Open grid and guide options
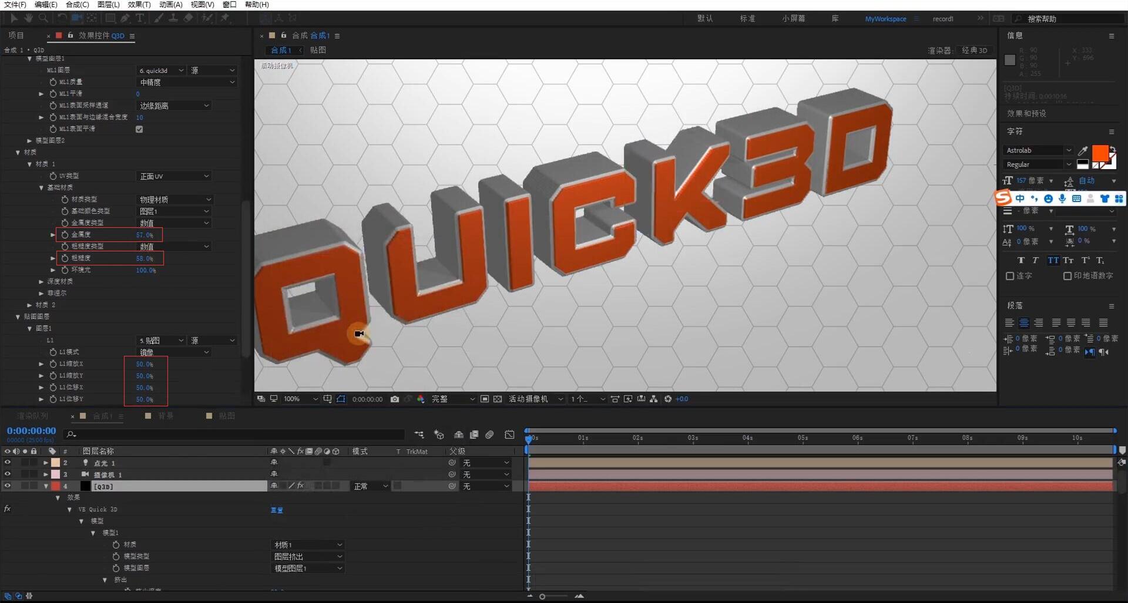1128x603 pixels. tap(327, 399)
